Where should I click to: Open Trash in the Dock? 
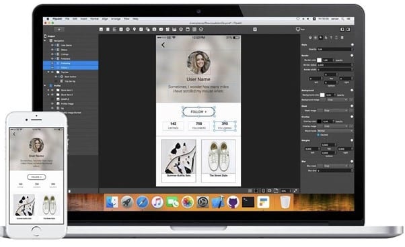285,202
